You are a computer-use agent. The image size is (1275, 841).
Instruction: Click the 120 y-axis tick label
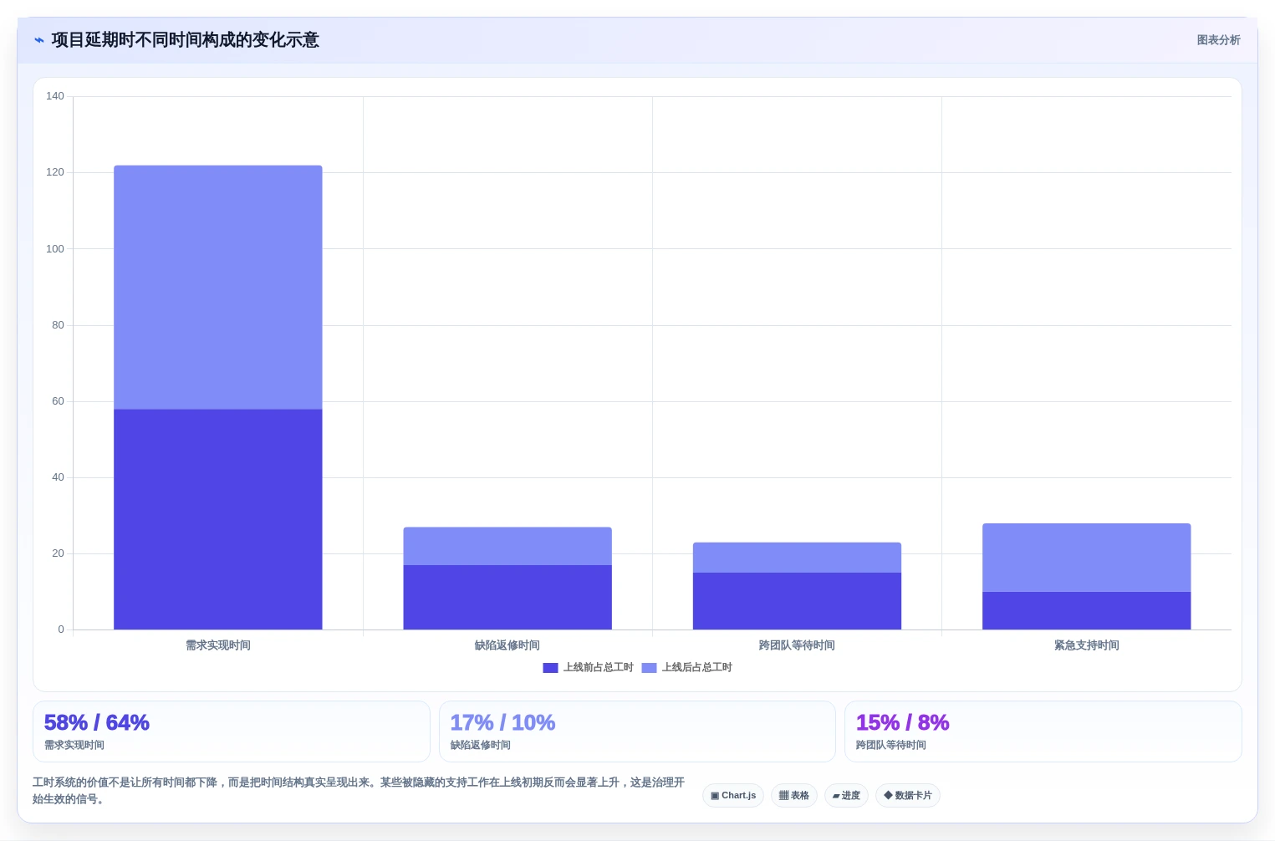point(55,172)
